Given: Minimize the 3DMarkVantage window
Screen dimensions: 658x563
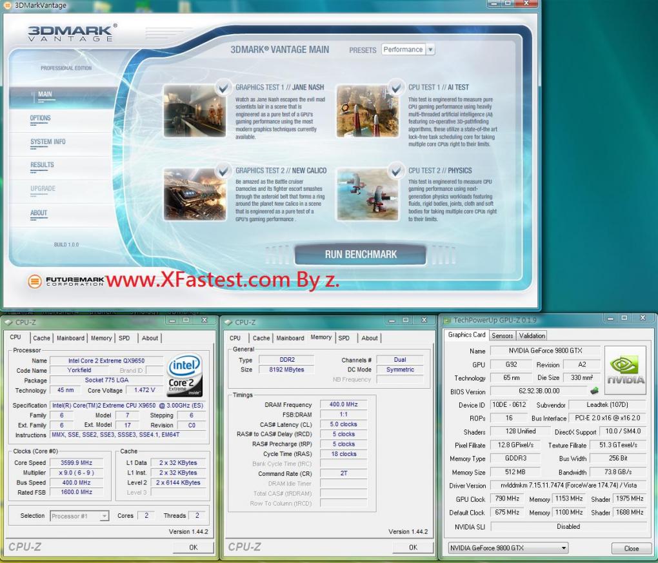Looking at the screenshot, I should (495, 3).
